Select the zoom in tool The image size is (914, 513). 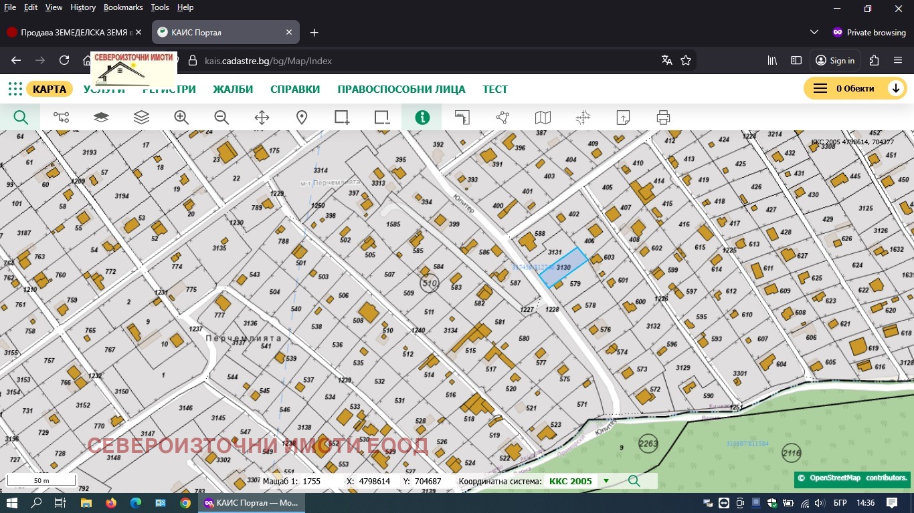tap(181, 118)
